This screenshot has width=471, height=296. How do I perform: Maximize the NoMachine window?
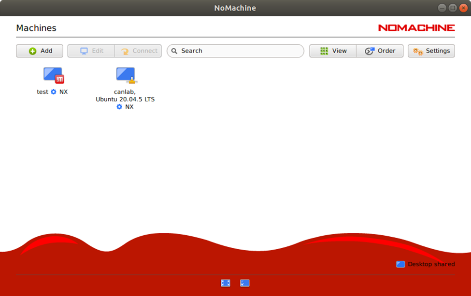click(453, 8)
